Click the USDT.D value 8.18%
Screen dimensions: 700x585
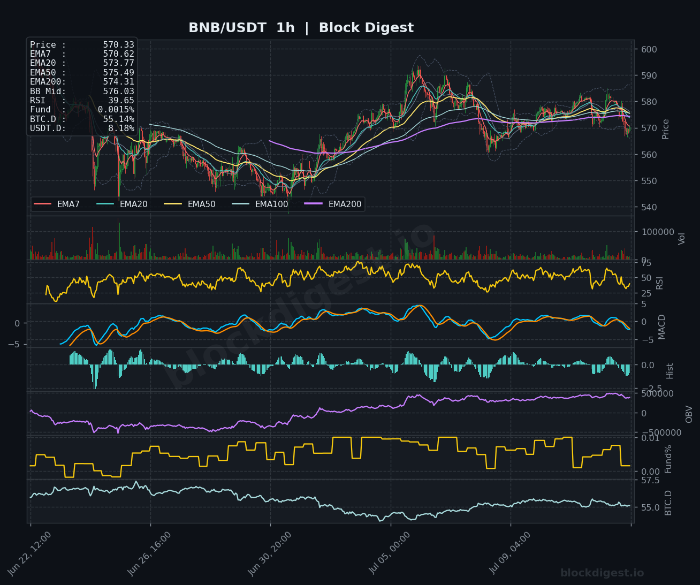pos(121,128)
